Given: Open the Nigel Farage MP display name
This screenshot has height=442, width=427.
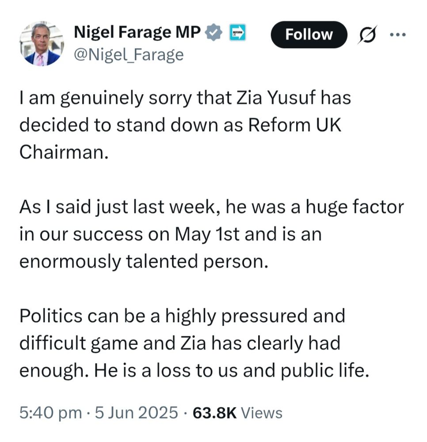Looking at the screenshot, I should [x=137, y=32].
